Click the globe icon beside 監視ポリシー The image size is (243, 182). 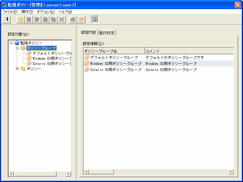pyautogui.click(x=17, y=43)
